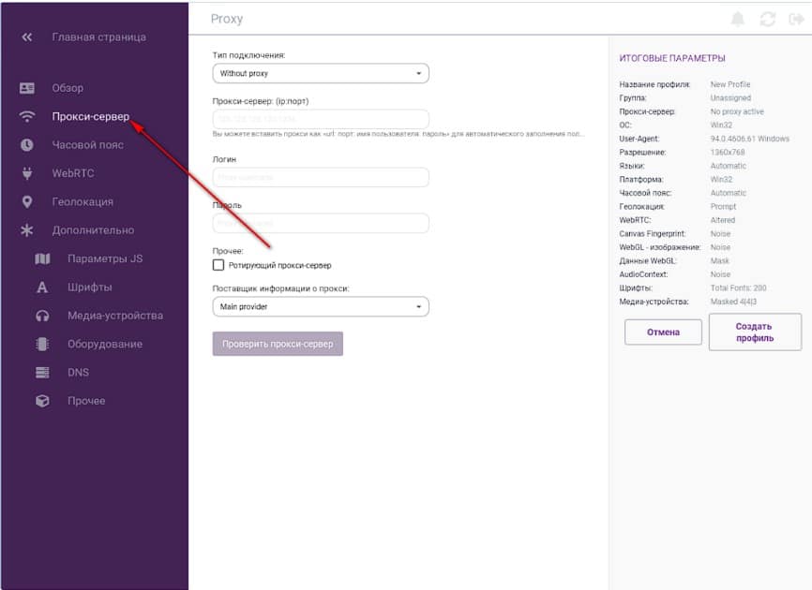Image resolution: width=812 pixels, height=590 pixels.
Task: Click the refresh arrows icon
Action: [768, 20]
